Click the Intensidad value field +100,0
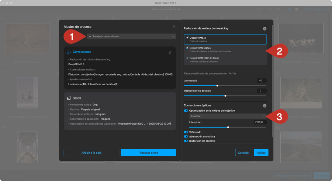 260,122
